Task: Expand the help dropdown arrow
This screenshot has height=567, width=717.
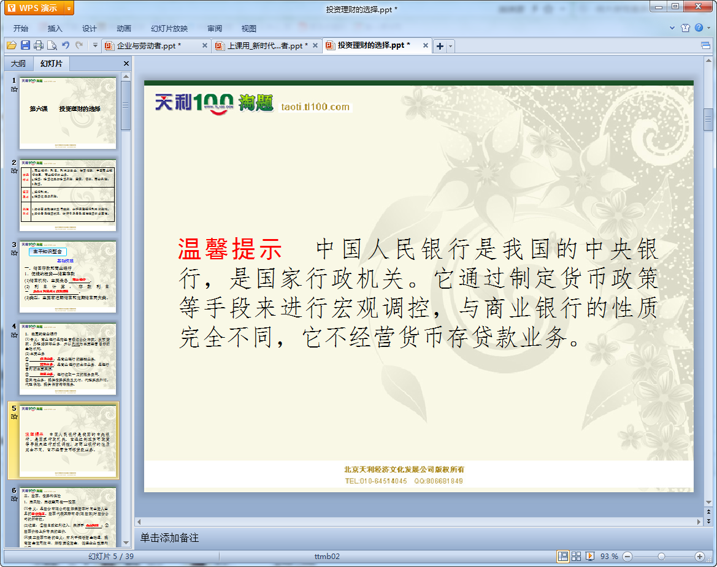Action: [x=709, y=28]
